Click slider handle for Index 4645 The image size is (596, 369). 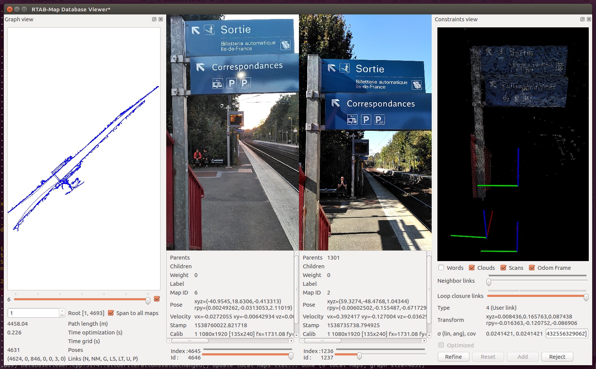pos(291,355)
